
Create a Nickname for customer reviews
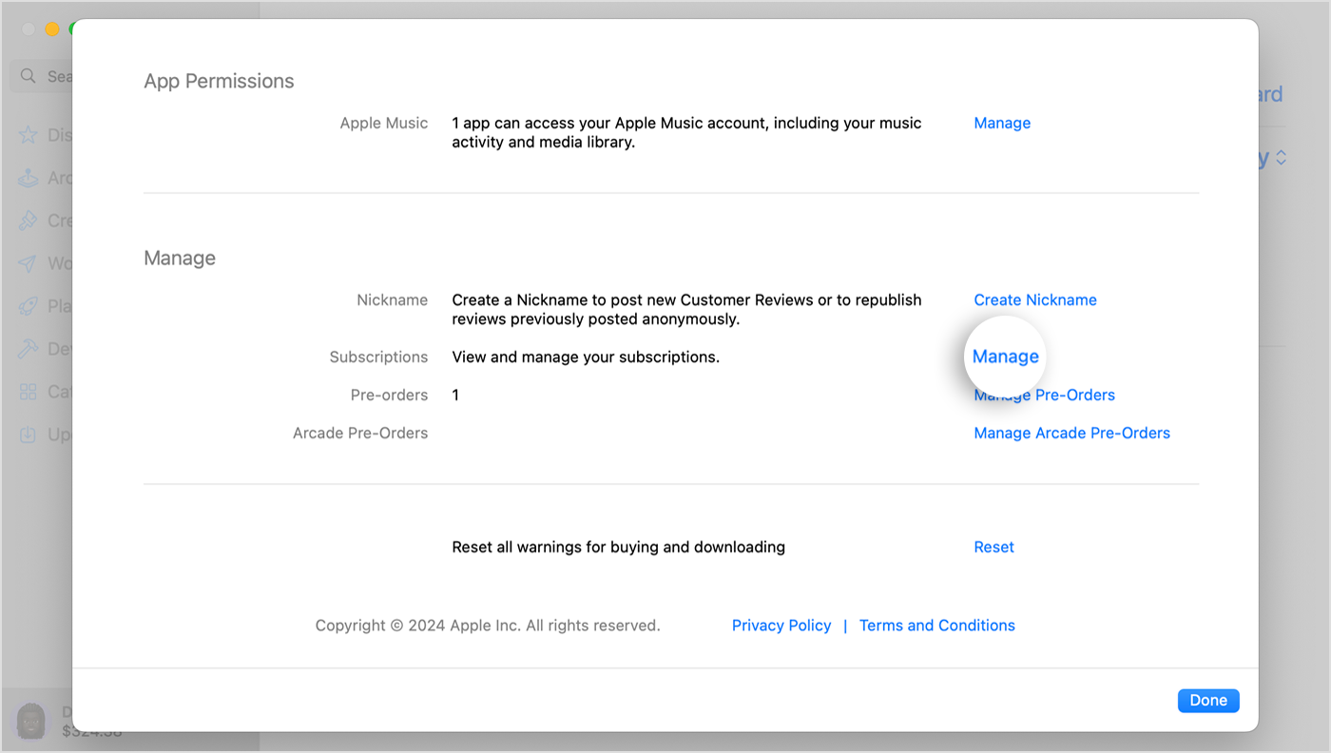point(1034,299)
